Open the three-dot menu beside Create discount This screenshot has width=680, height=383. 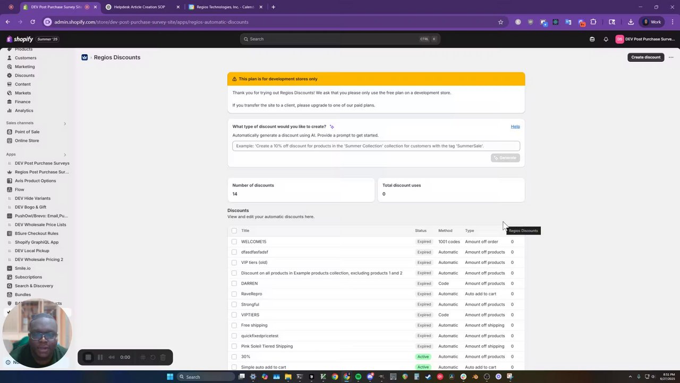671,57
